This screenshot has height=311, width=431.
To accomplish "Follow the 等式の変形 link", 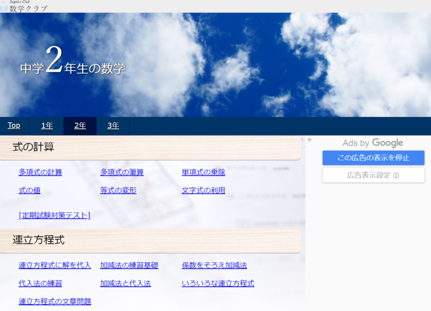I will coord(118,190).
